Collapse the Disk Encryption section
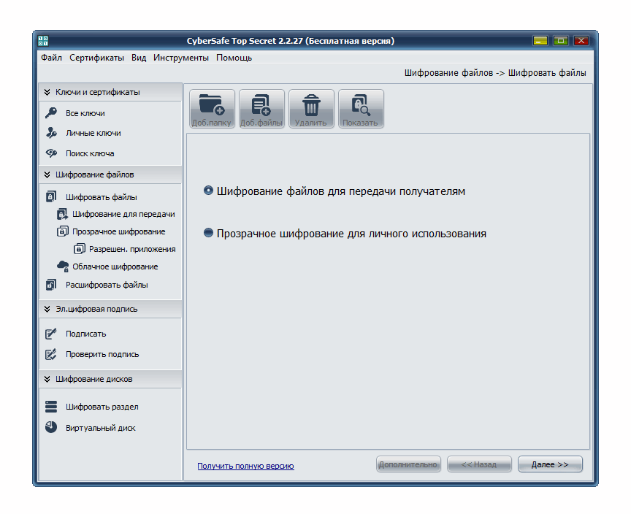Viewport: 631px width, 514px height. 47,379
